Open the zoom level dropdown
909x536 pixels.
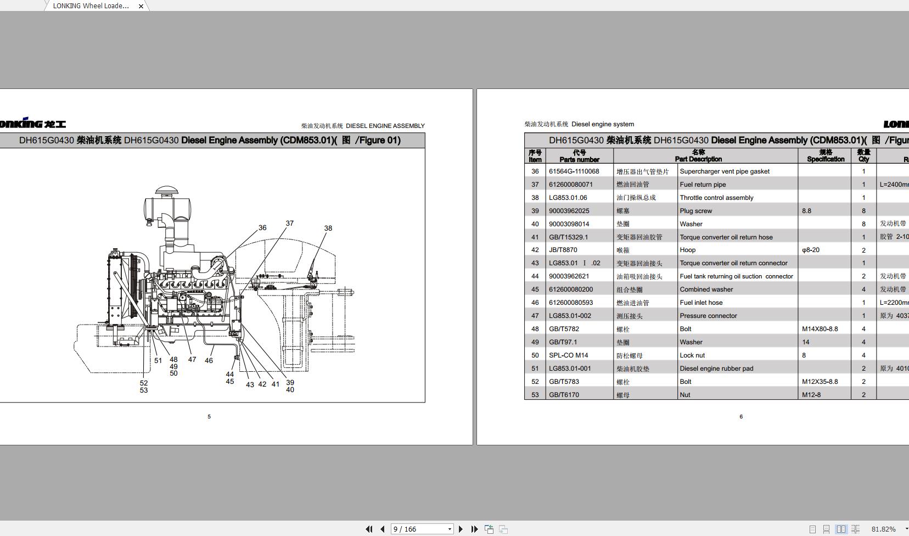coord(902,528)
